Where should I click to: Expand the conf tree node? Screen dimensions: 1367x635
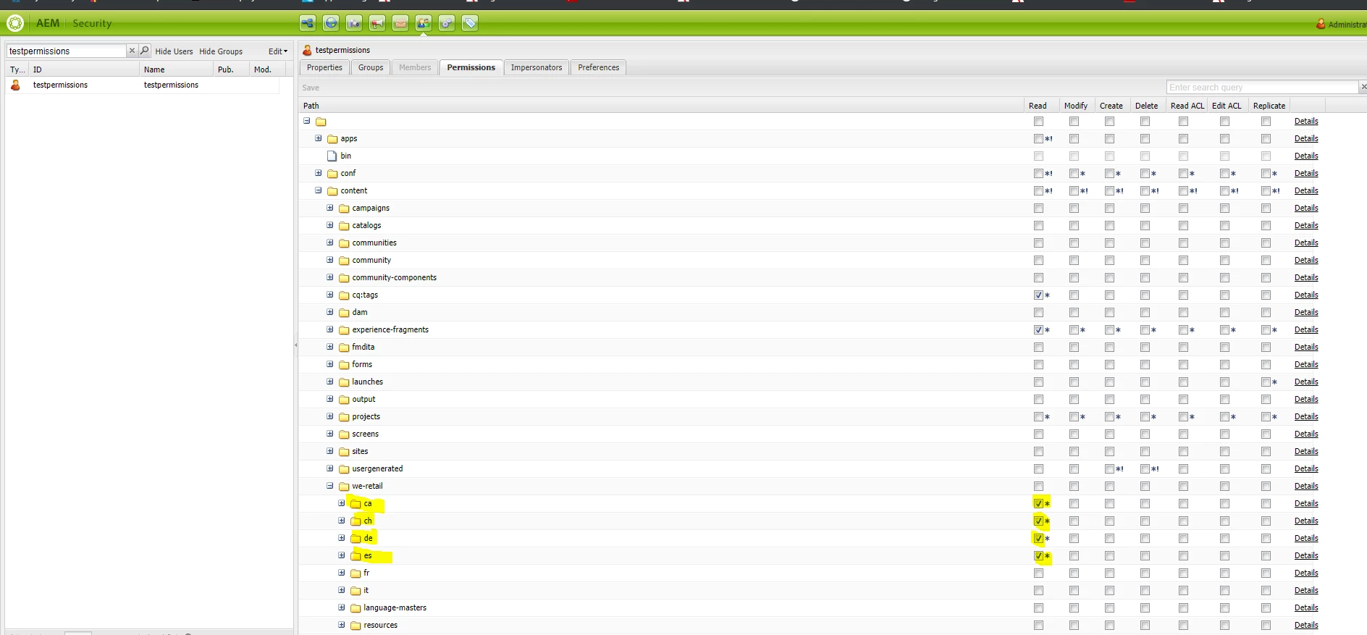318,173
